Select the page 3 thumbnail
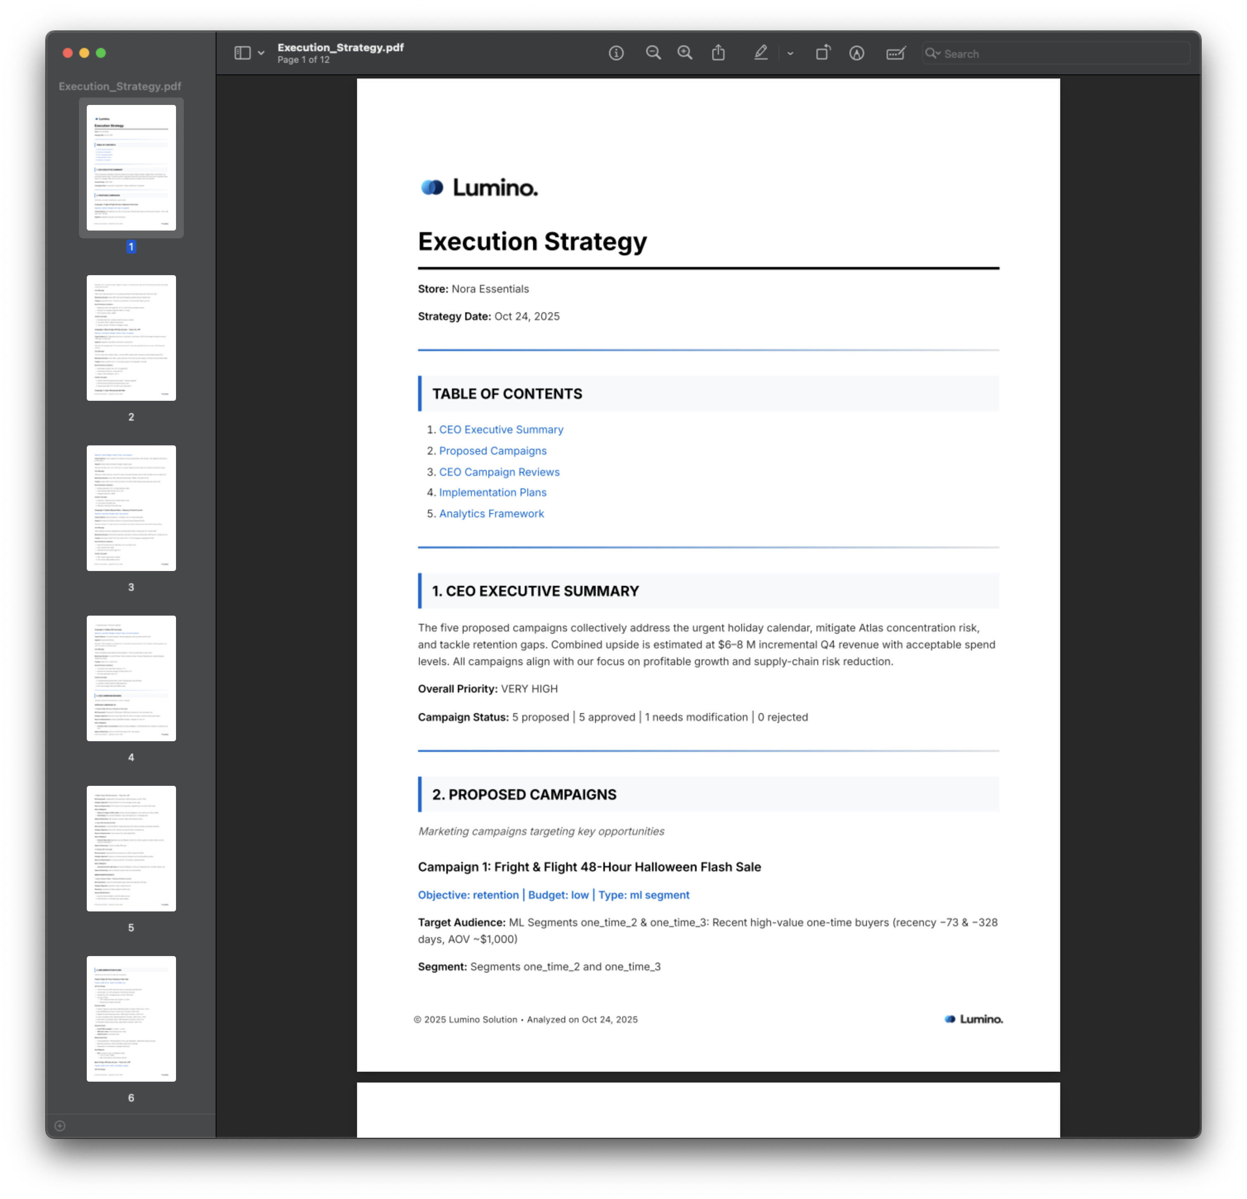 [x=131, y=508]
